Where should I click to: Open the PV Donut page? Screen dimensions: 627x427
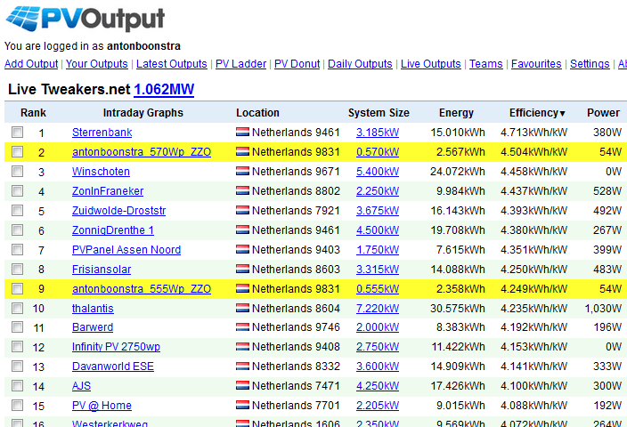click(x=297, y=64)
